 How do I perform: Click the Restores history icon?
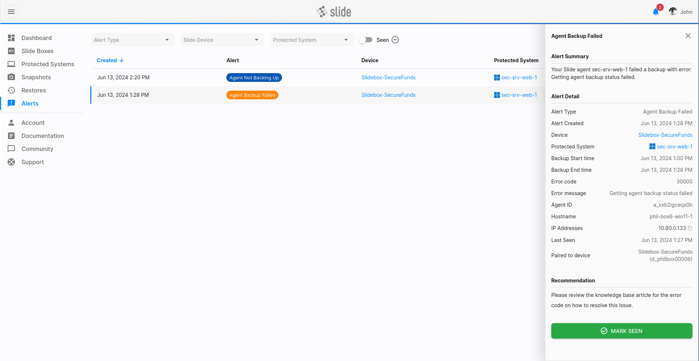(x=11, y=90)
